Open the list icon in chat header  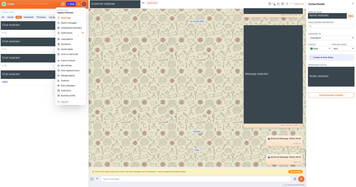[x=287, y=4]
